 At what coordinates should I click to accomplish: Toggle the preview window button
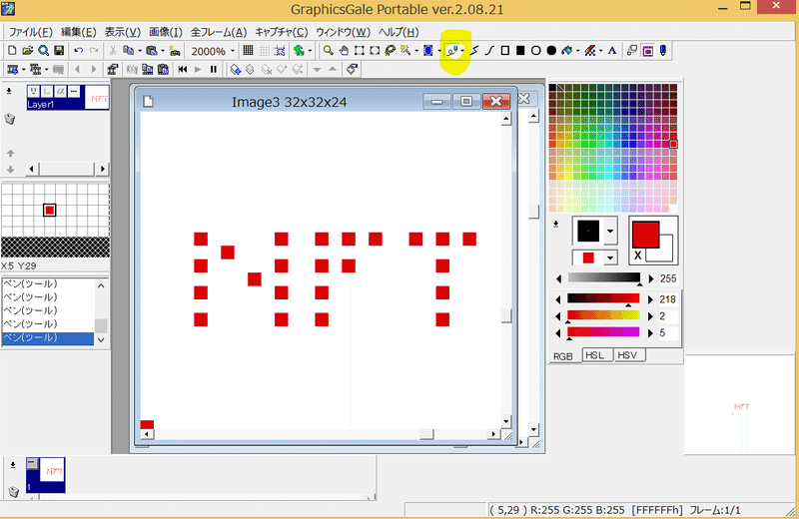(632, 51)
